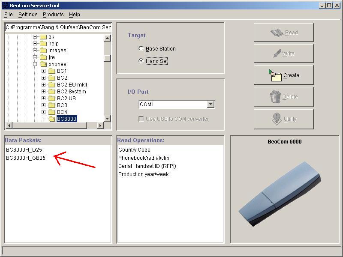Select Production year/week read operation
The height and width of the screenshot is (257, 343).
point(144,174)
